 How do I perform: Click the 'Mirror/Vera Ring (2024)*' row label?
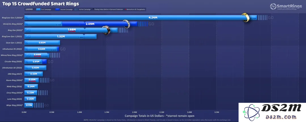tap(12, 55)
